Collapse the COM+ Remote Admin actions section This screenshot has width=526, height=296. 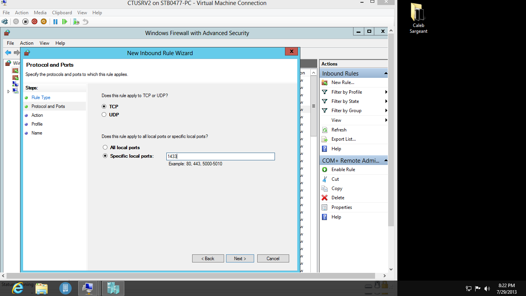(x=385, y=160)
